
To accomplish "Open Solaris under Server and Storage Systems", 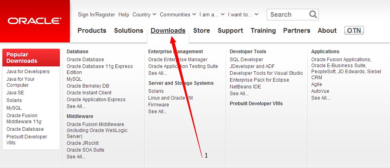I will click(156, 91).
